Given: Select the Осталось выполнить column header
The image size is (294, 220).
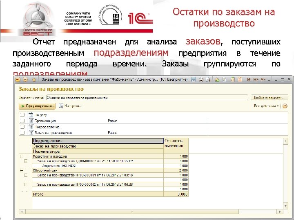Looking at the screenshot, I should click(x=176, y=146).
